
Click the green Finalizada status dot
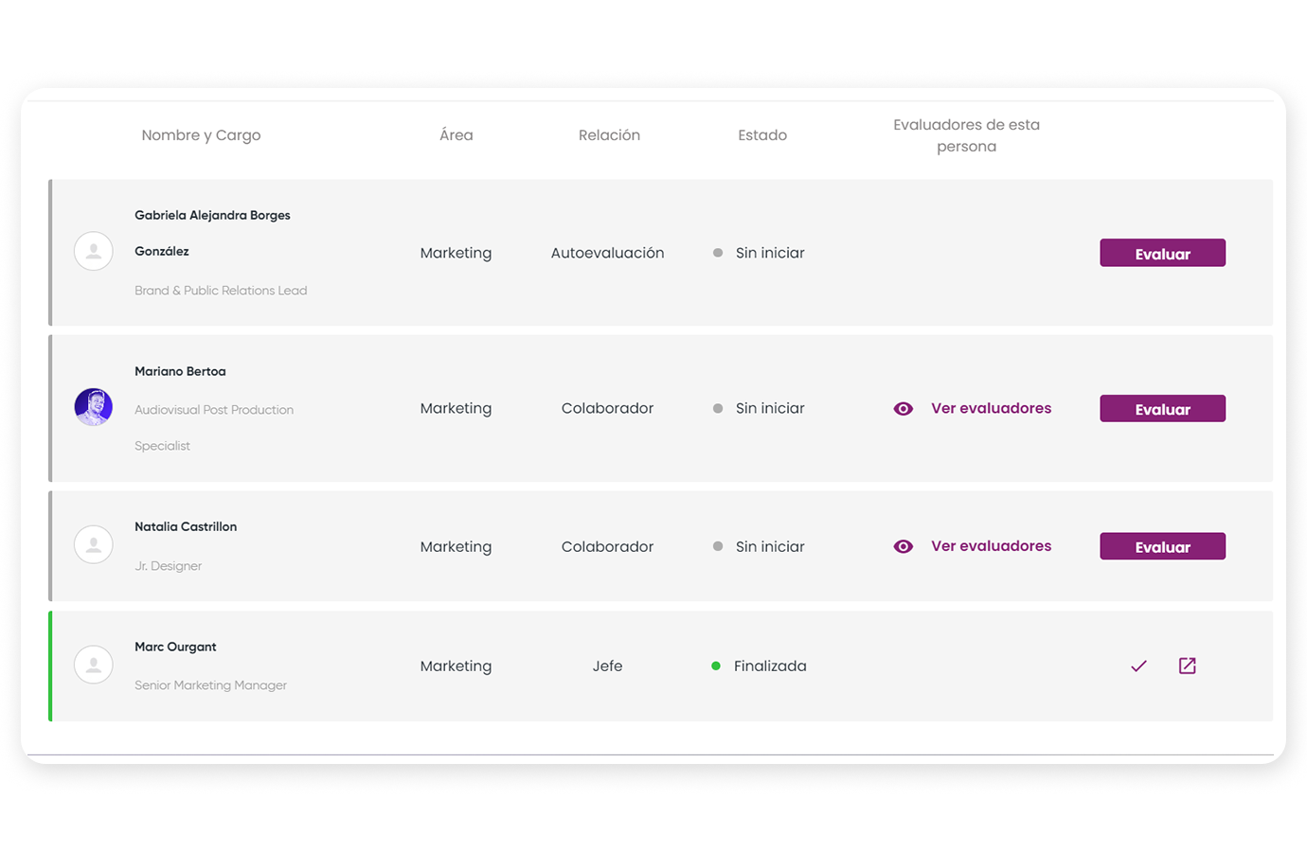tap(716, 666)
